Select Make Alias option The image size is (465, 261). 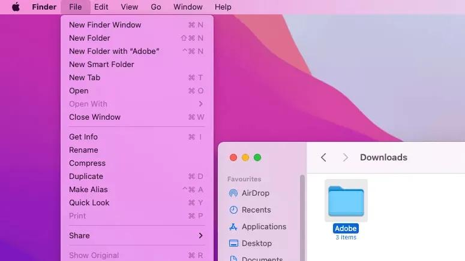pos(88,190)
